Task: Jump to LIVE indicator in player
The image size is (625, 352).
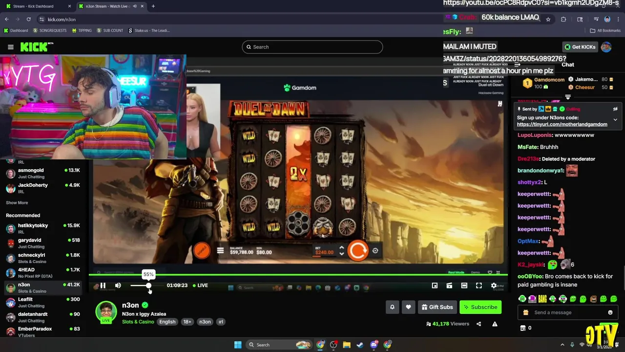Action: 200,286
